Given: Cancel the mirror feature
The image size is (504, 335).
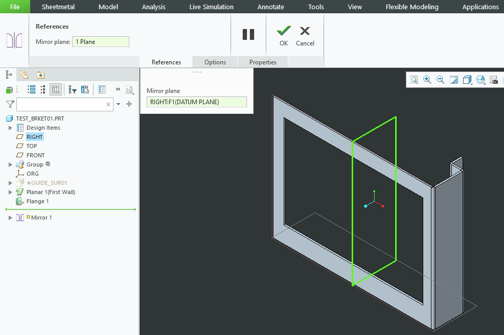Looking at the screenshot, I should pyautogui.click(x=305, y=36).
